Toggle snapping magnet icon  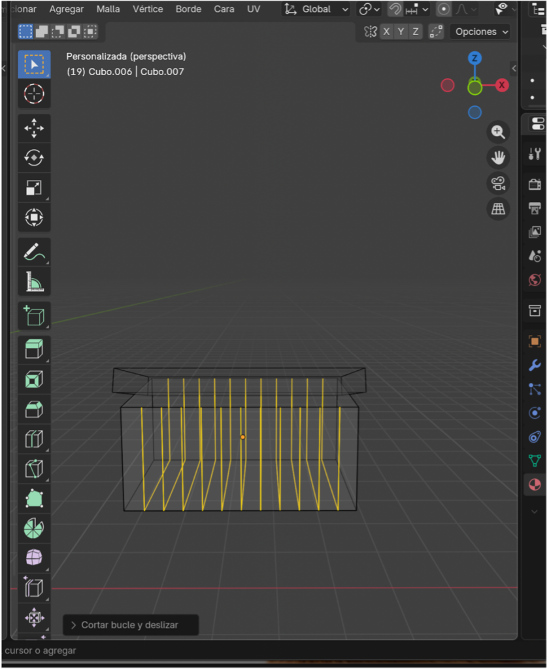(395, 9)
